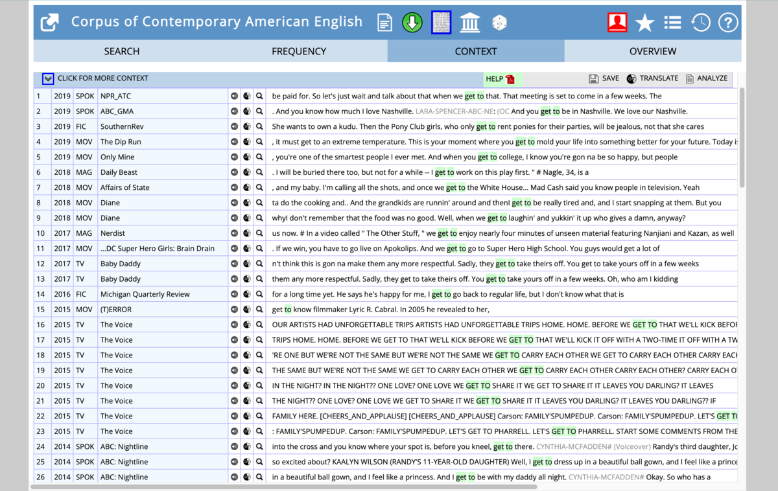This screenshot has width=778, height=491.
Task: Click the FIC genre cell in row 3
Action: pos(85,126)
